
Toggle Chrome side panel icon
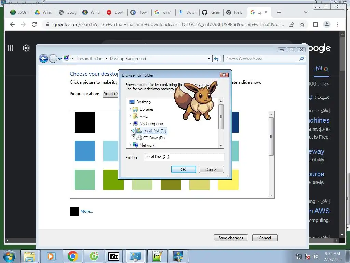[315, 24]
